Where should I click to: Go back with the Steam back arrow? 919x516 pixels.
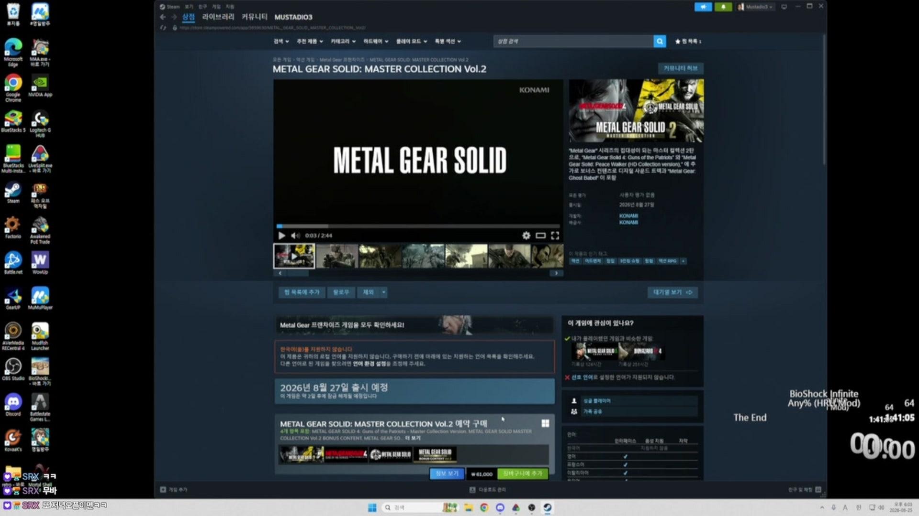tap(163, 17)
